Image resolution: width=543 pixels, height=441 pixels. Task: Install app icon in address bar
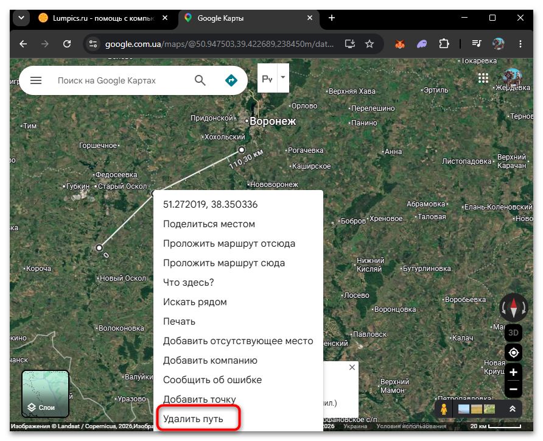click(350, 44)
